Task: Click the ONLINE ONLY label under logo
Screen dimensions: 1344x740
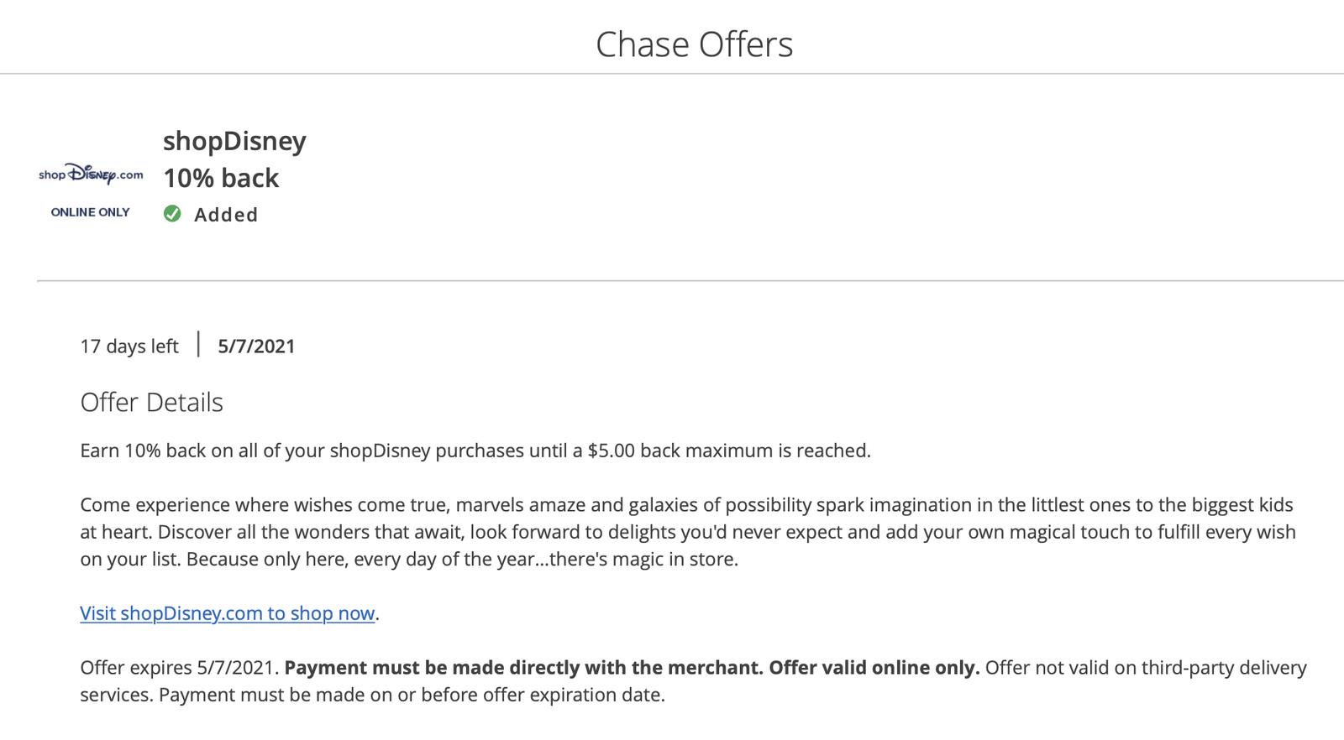Action: point(91,212)
